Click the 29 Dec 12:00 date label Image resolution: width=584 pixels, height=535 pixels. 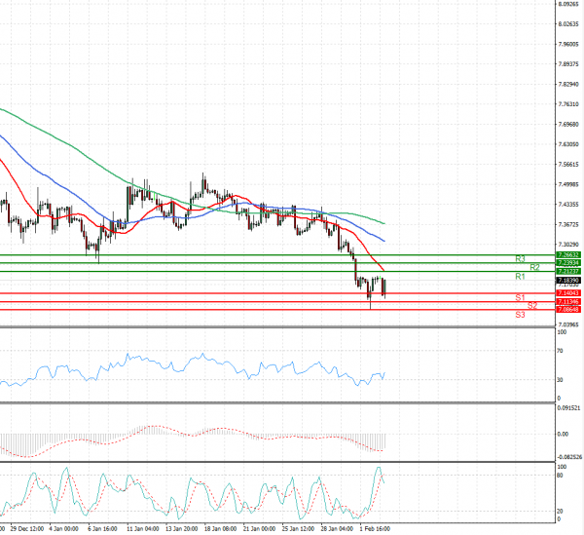point(27,528)
